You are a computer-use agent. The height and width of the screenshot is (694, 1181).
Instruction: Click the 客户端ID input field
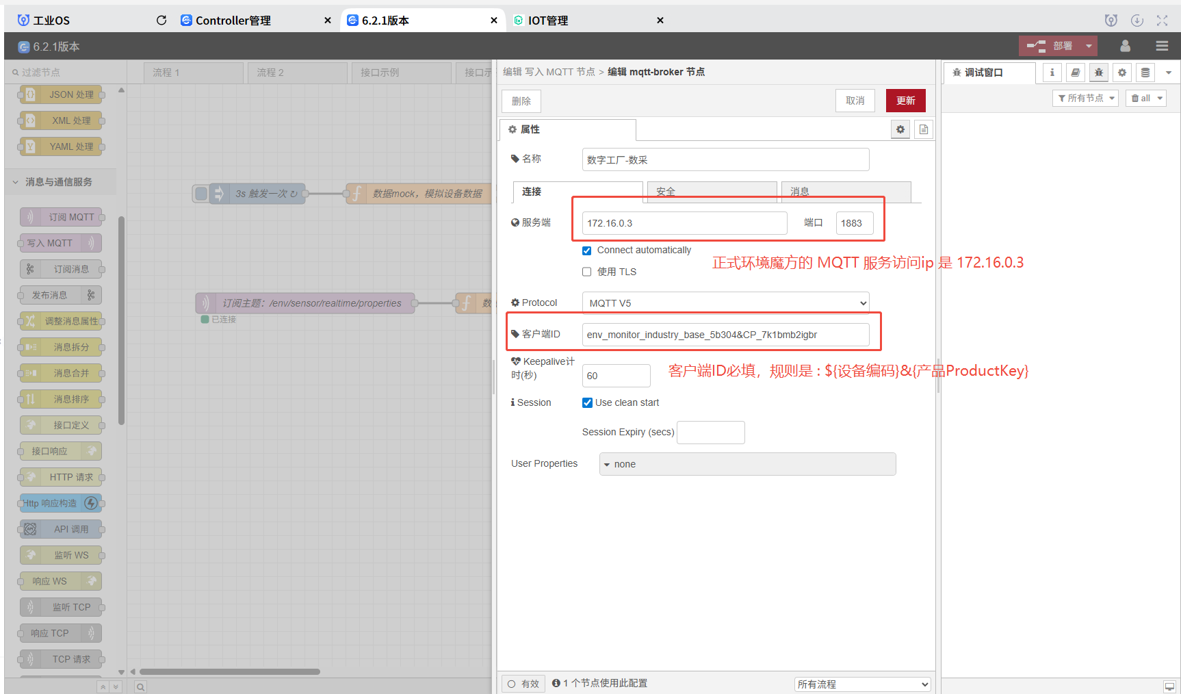[x=725, y=335]
